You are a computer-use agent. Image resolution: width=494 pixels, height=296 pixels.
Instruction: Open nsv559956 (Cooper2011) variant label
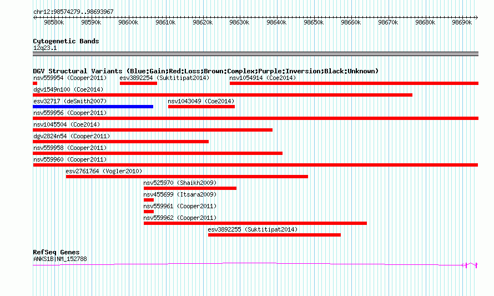click(x=70, y=113)
